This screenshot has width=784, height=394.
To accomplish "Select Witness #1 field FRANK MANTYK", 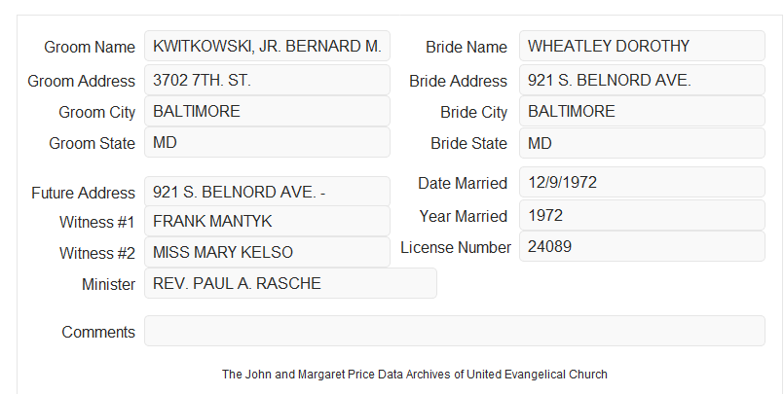I will coord(267,221).
